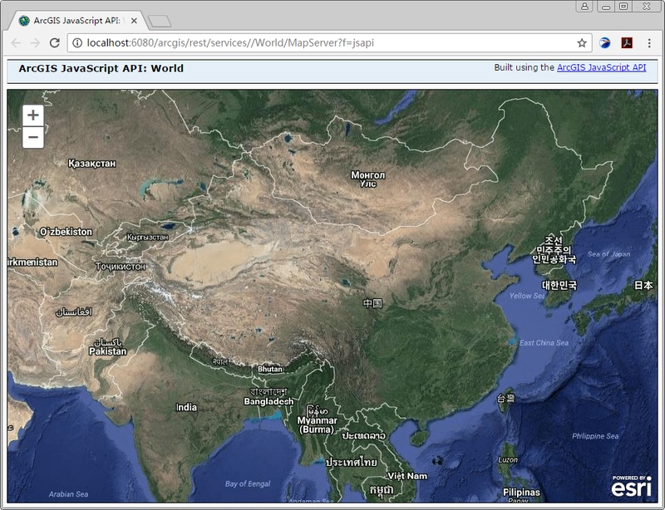
Task: Open the PDF extension icon
Action: (x=627, y=43)
